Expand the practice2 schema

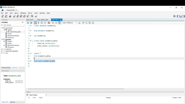click(x=2, y=49)
